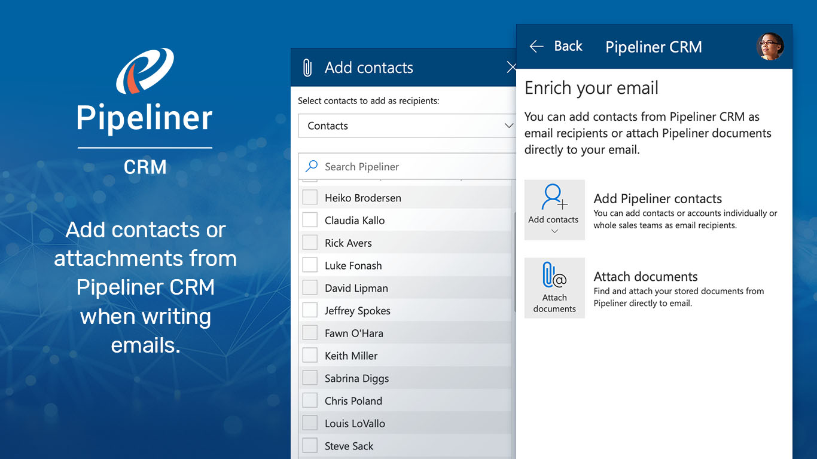Click the magnifier icon in the search box
Screen dimensions: 817x459
312,166
